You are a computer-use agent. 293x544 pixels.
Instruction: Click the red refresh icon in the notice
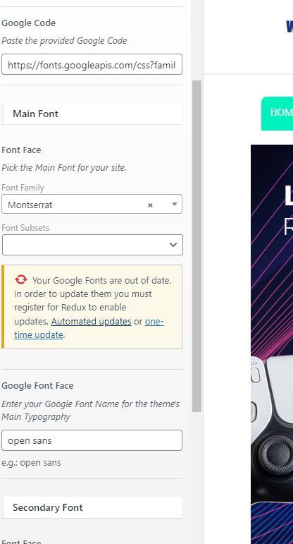pyautogui.click(x=21, y=279)
